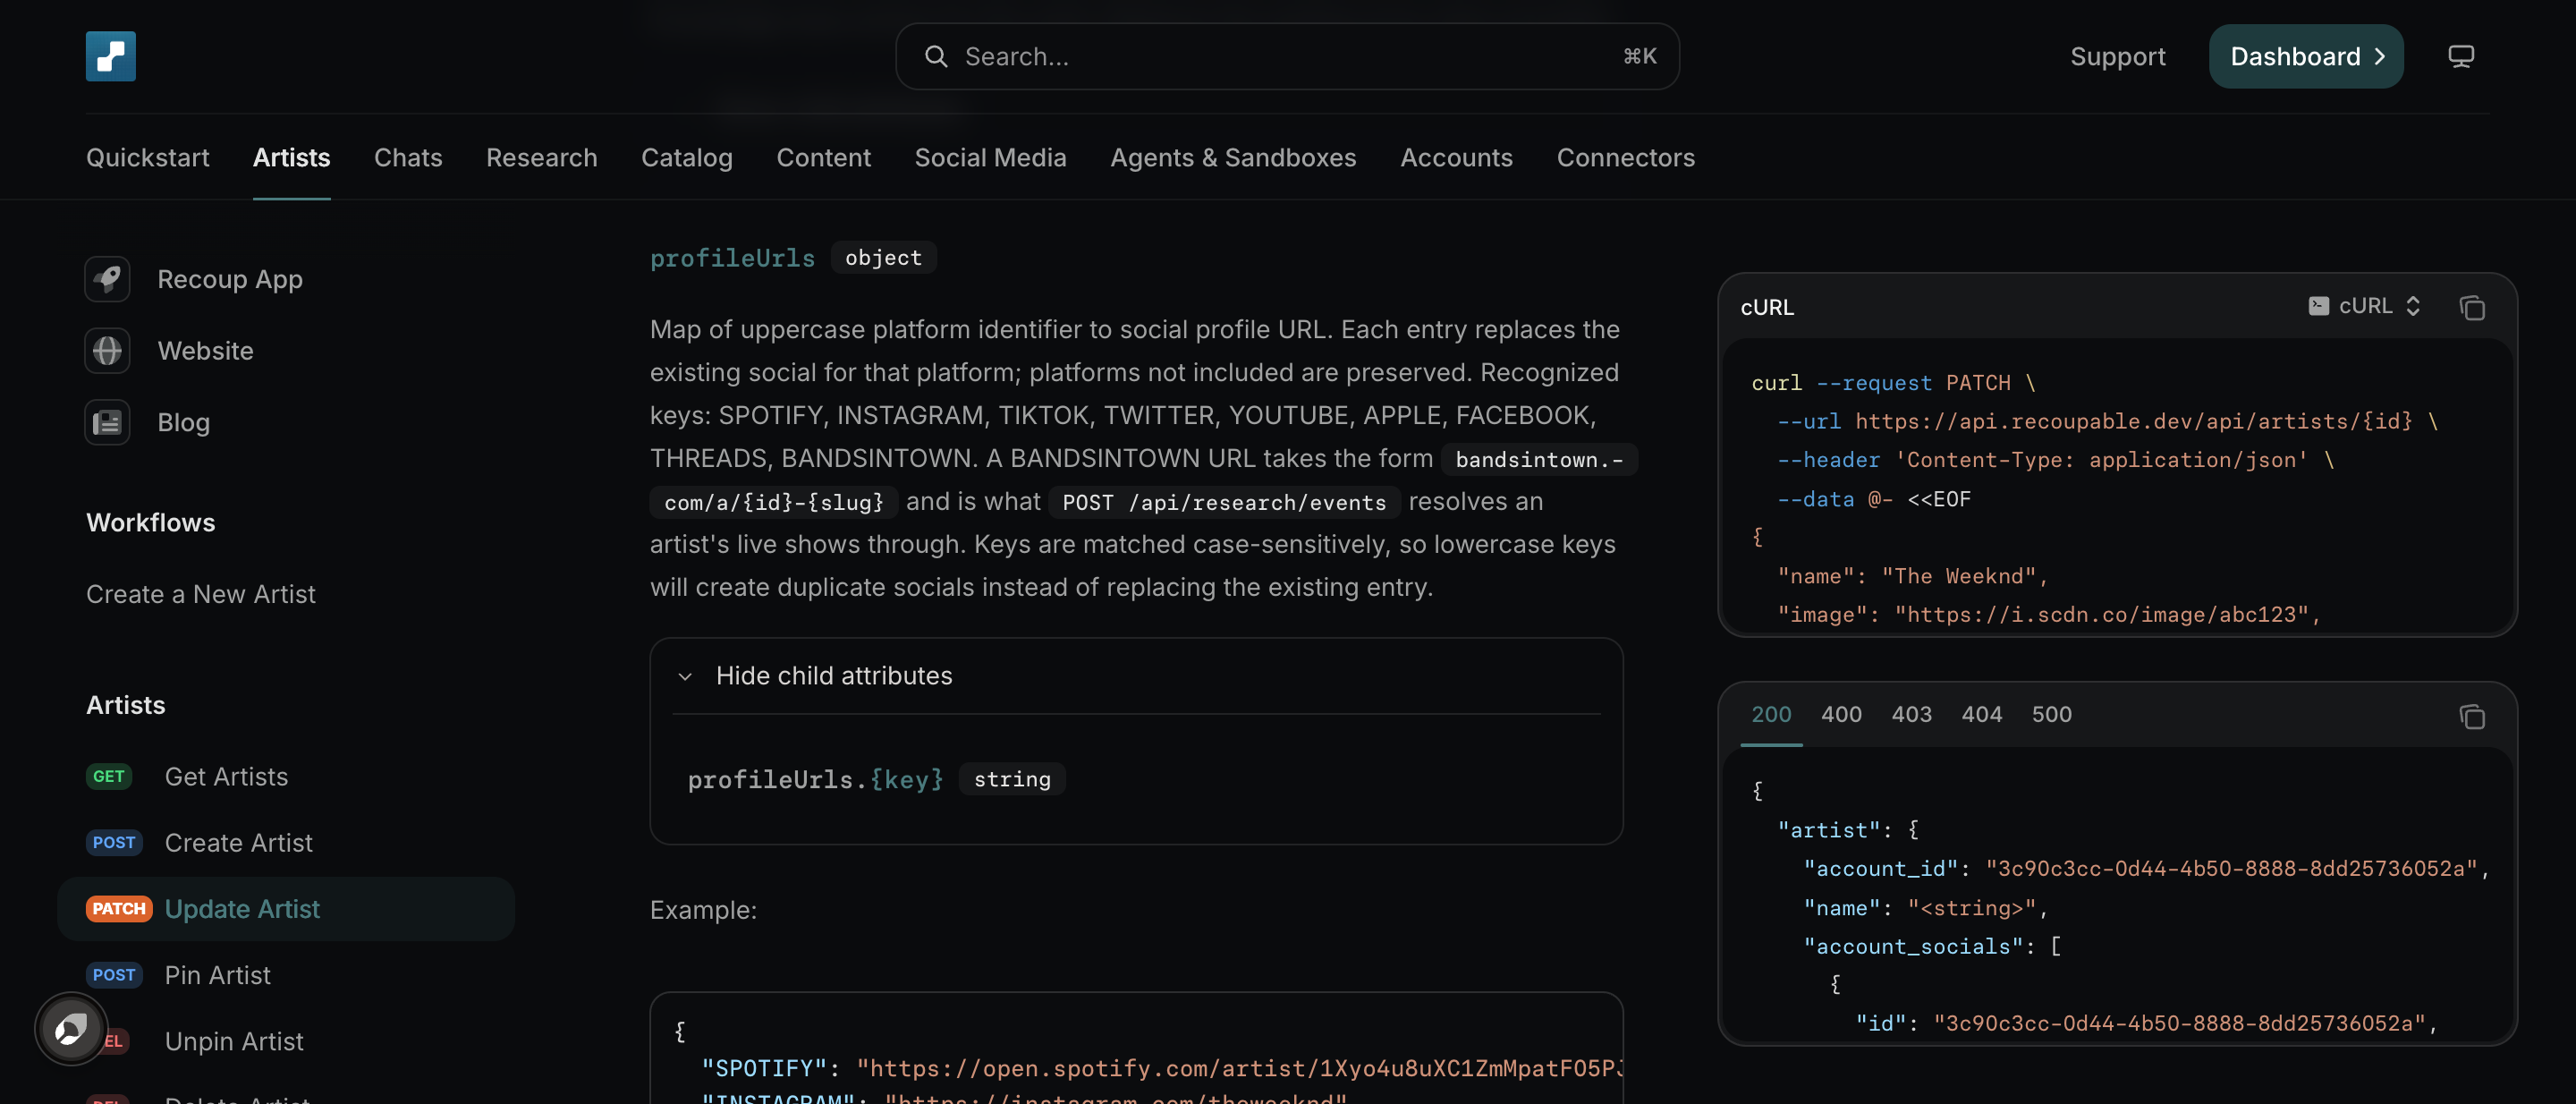
Task: Open the Support link
Action: click(x=2117, y=56)
